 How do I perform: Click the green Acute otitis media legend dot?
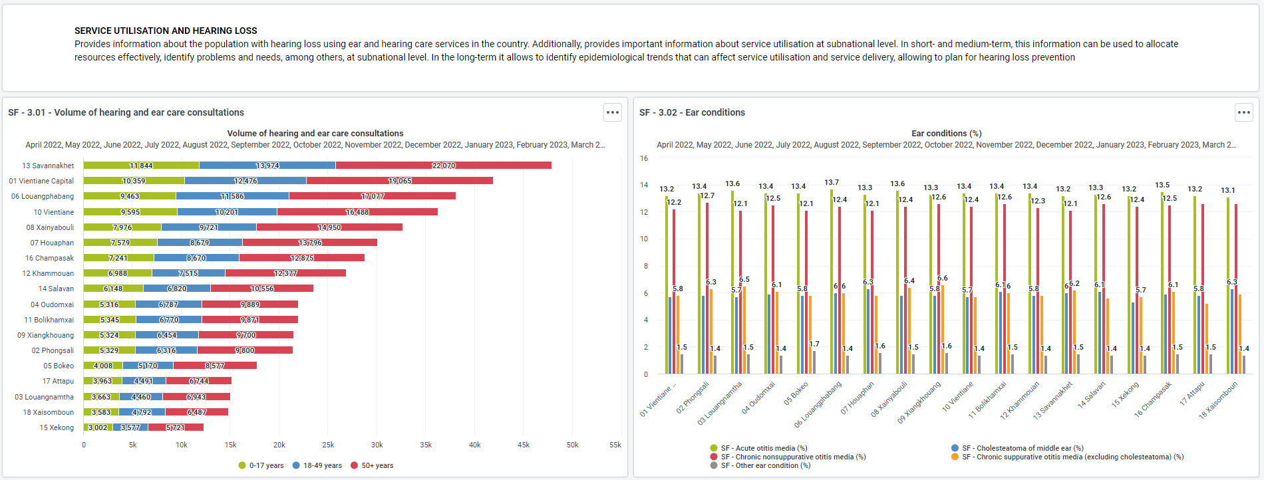pos(714,448)
